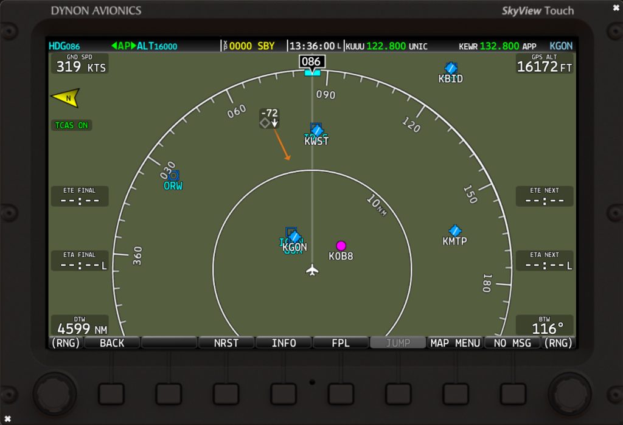Open the NO MSG message list
Viewport: 623px width, 425px height.
512,343
